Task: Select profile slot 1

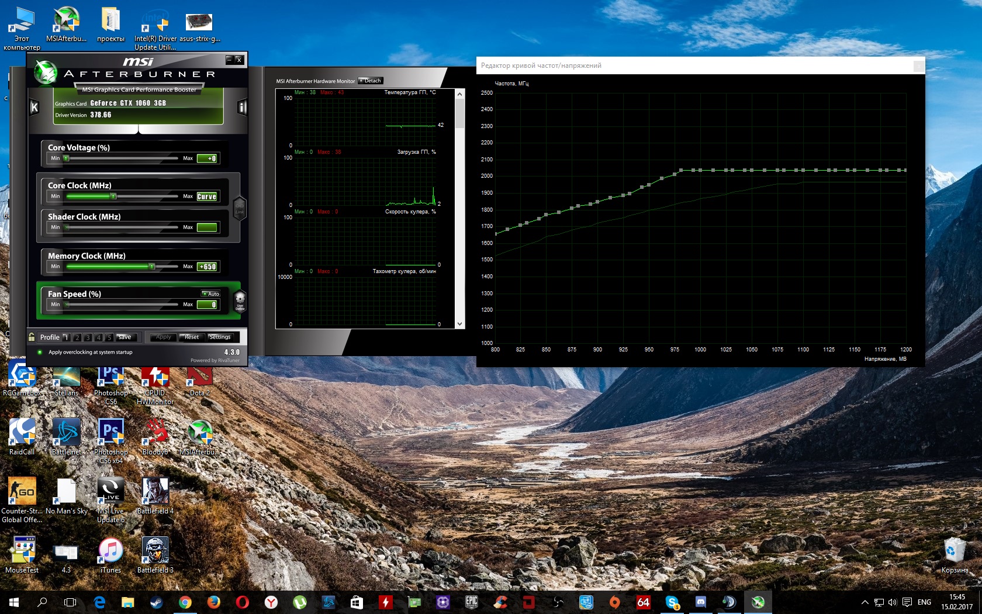Action: (66, 337)
